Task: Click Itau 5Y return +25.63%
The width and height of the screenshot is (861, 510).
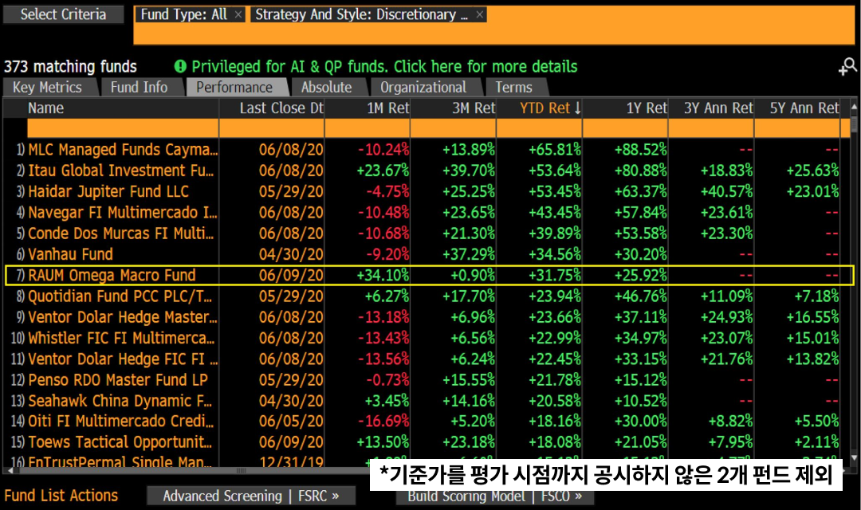Action: (812, 171)
